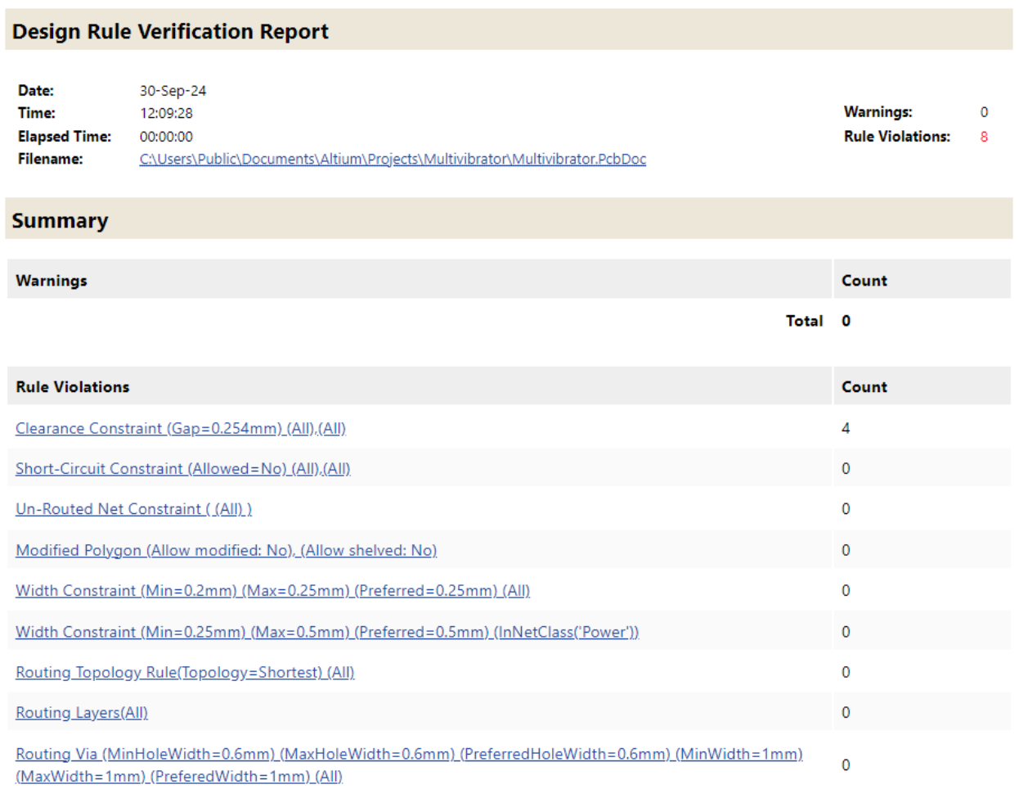Screen dimensions: 1019x789
Task: Open Width Constraint Min=0.2mm rule link
Action: (272, 591)
